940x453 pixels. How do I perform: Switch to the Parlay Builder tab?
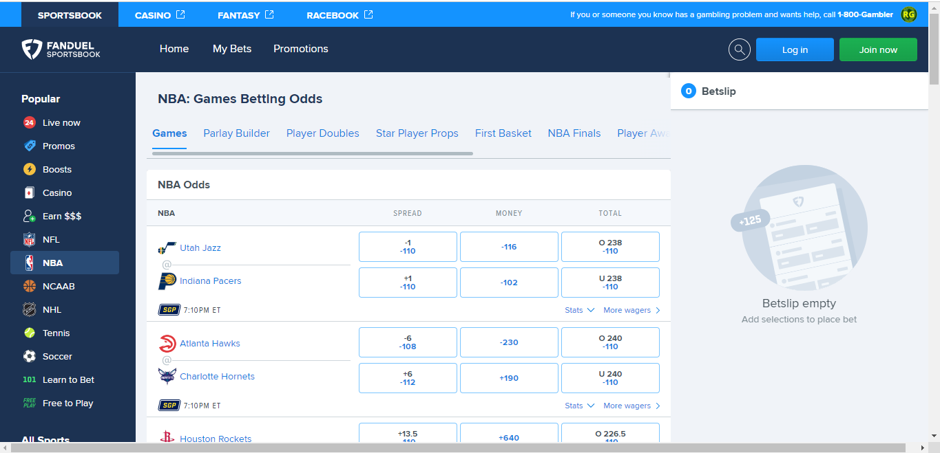[236, 133]
